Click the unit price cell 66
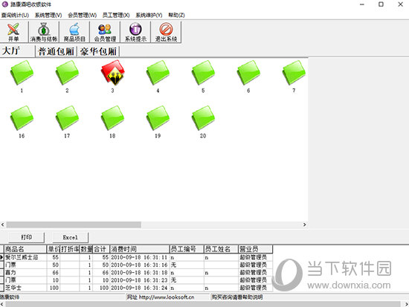Viewport: 409px width, 307px height. tap(54, 273)
